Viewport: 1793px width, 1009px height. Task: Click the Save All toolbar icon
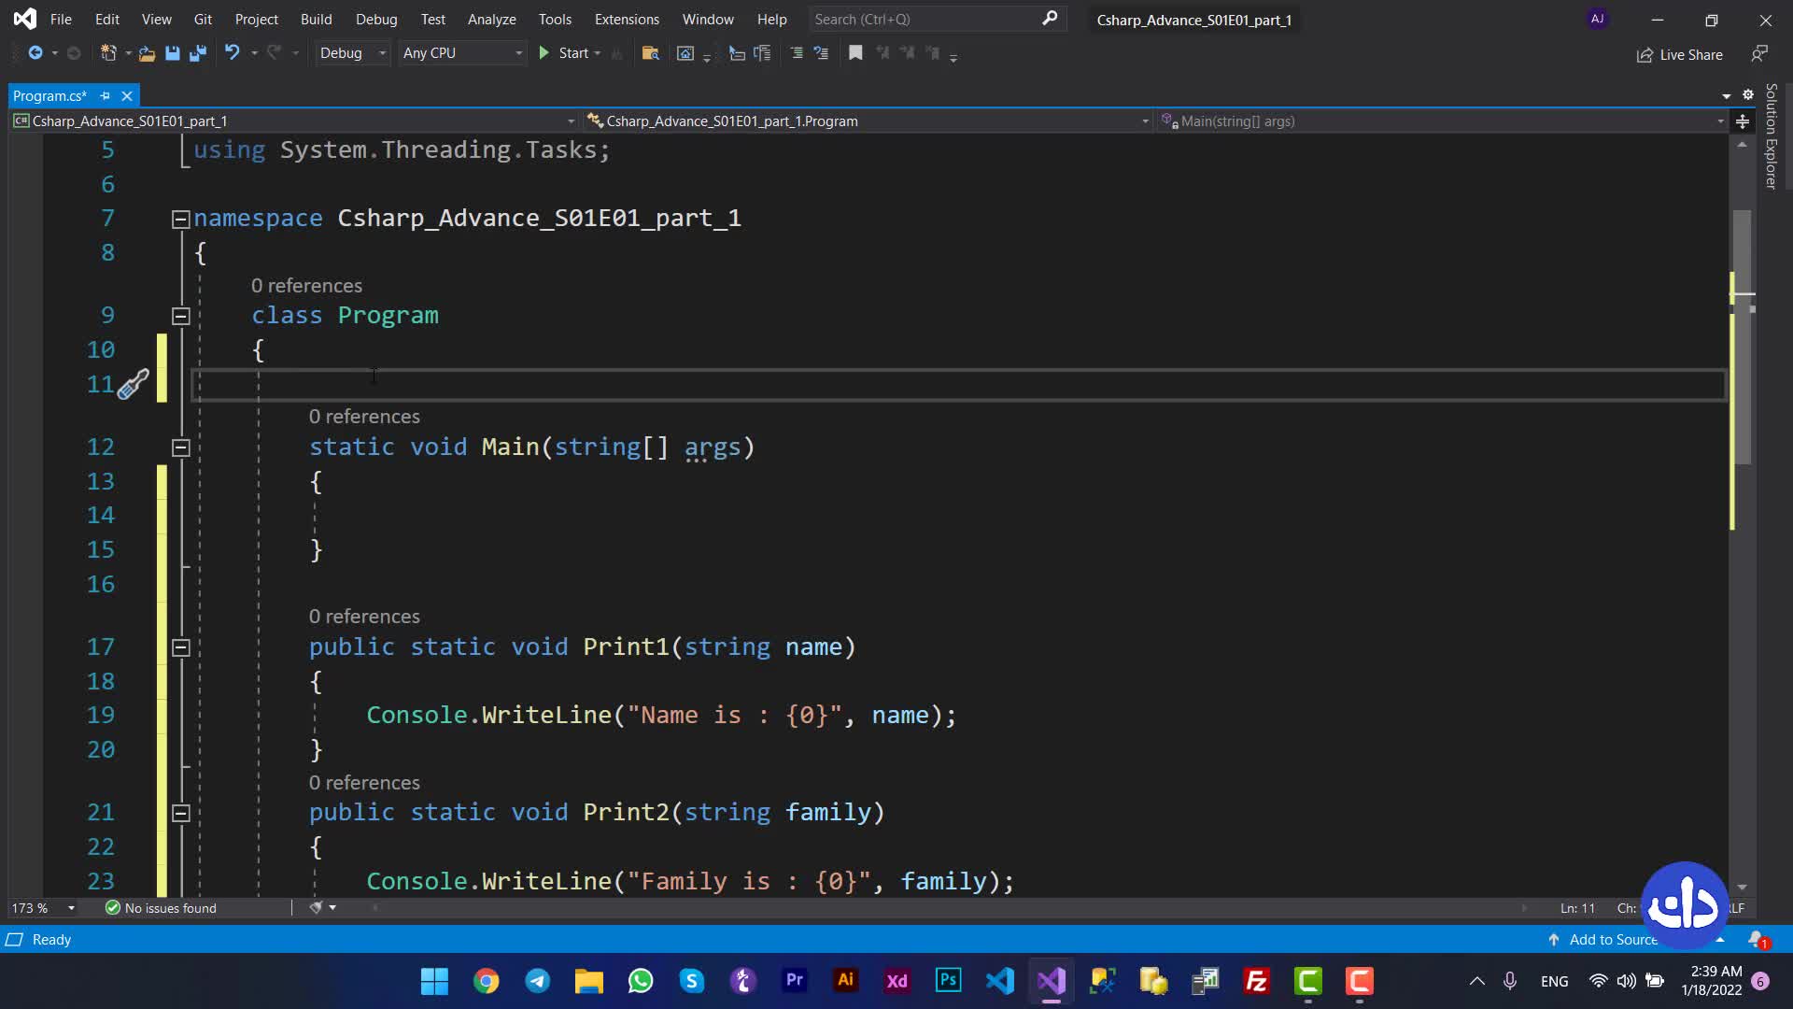click(x=197, y=53)
